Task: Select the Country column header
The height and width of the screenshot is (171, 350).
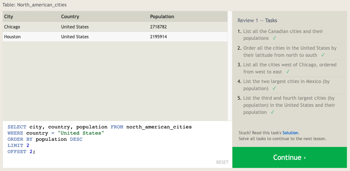Action: tap(70, 17)
